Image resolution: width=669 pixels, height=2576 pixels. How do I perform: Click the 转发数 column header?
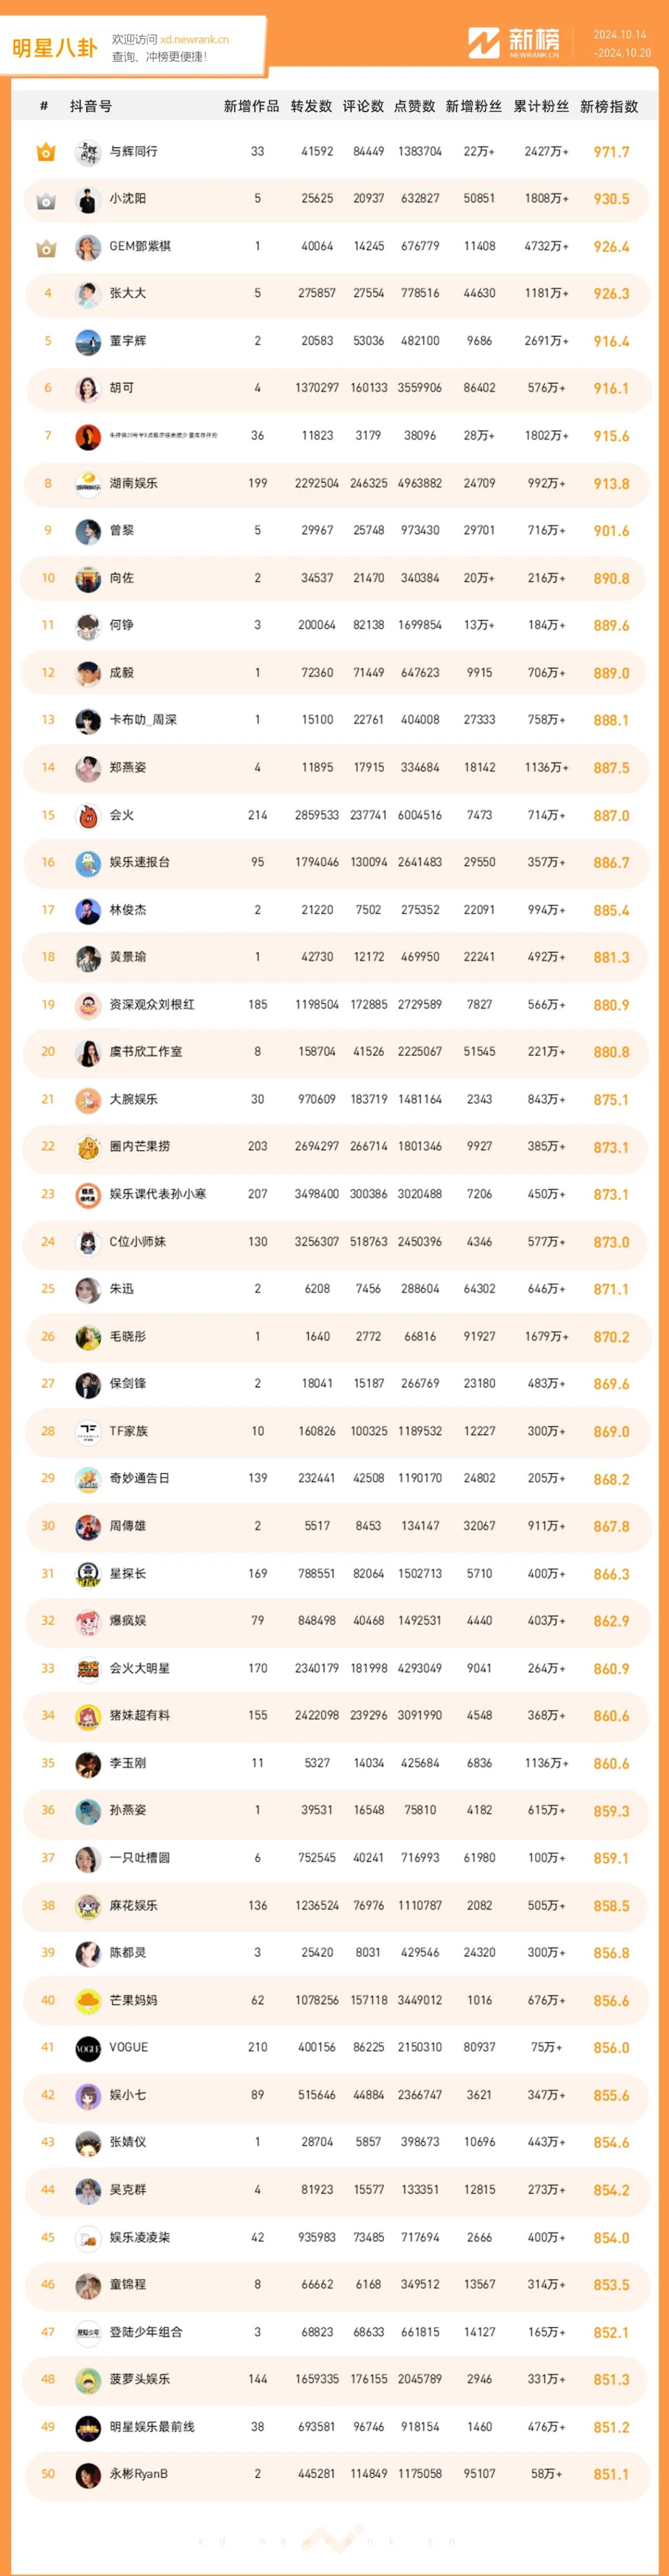pyautogui.click(x=311, y=106)
